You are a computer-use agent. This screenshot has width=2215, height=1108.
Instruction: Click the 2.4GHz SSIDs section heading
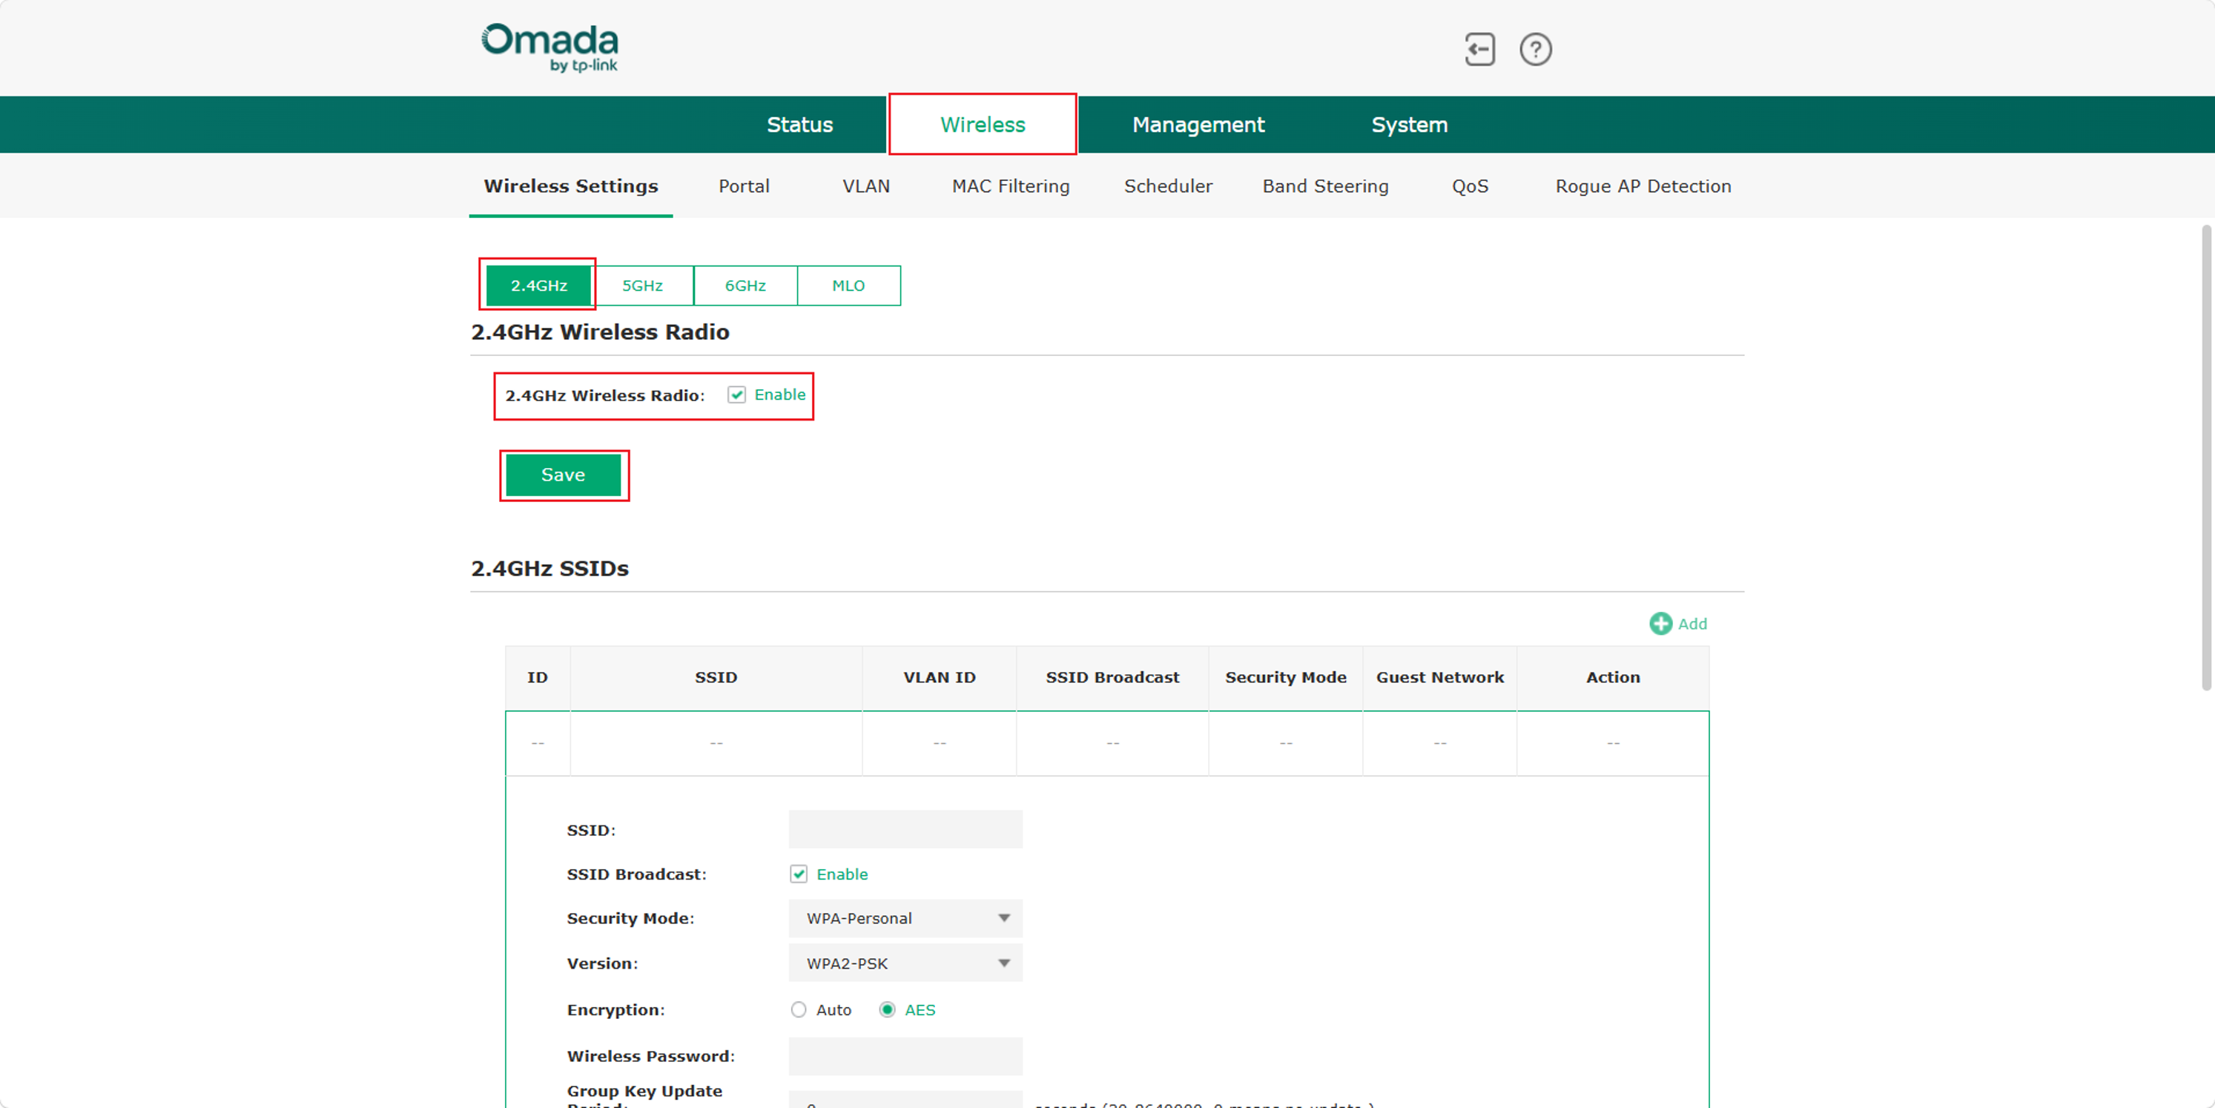[549, 569]
